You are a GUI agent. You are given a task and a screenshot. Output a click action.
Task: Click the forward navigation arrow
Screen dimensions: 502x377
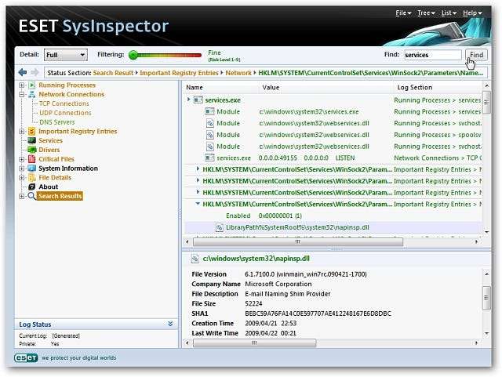pyautogui.click(x=32, y=73)
